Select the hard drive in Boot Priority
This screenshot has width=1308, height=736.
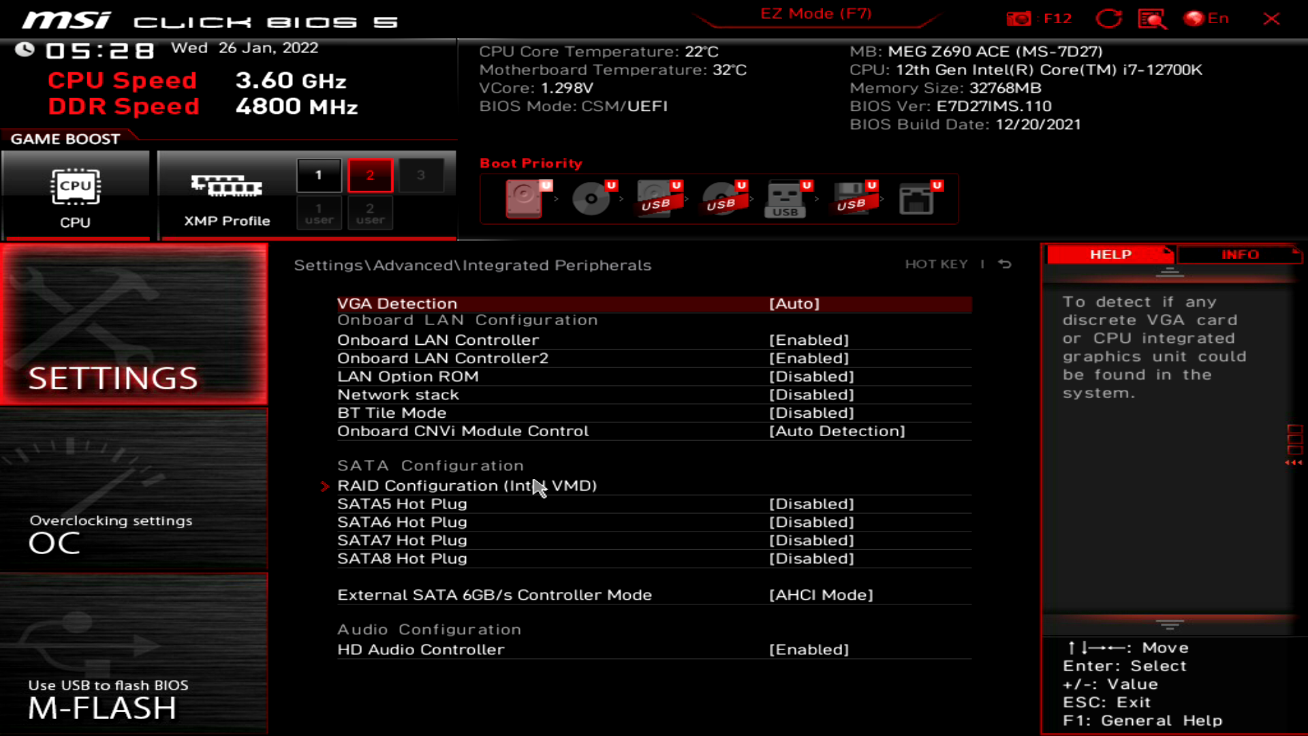point(525,199)
